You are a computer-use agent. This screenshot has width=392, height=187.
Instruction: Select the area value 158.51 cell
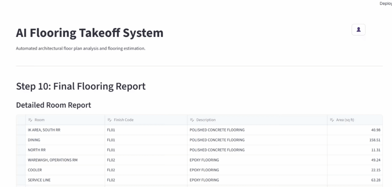point(355,140)
